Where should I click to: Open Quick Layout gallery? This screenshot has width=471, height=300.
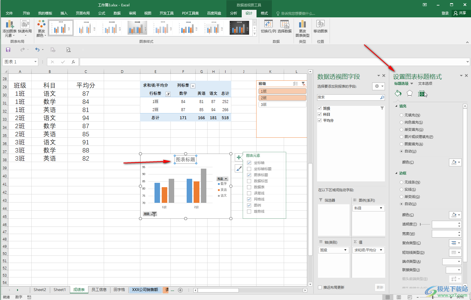pyautogui.click(x=25, y=28)
